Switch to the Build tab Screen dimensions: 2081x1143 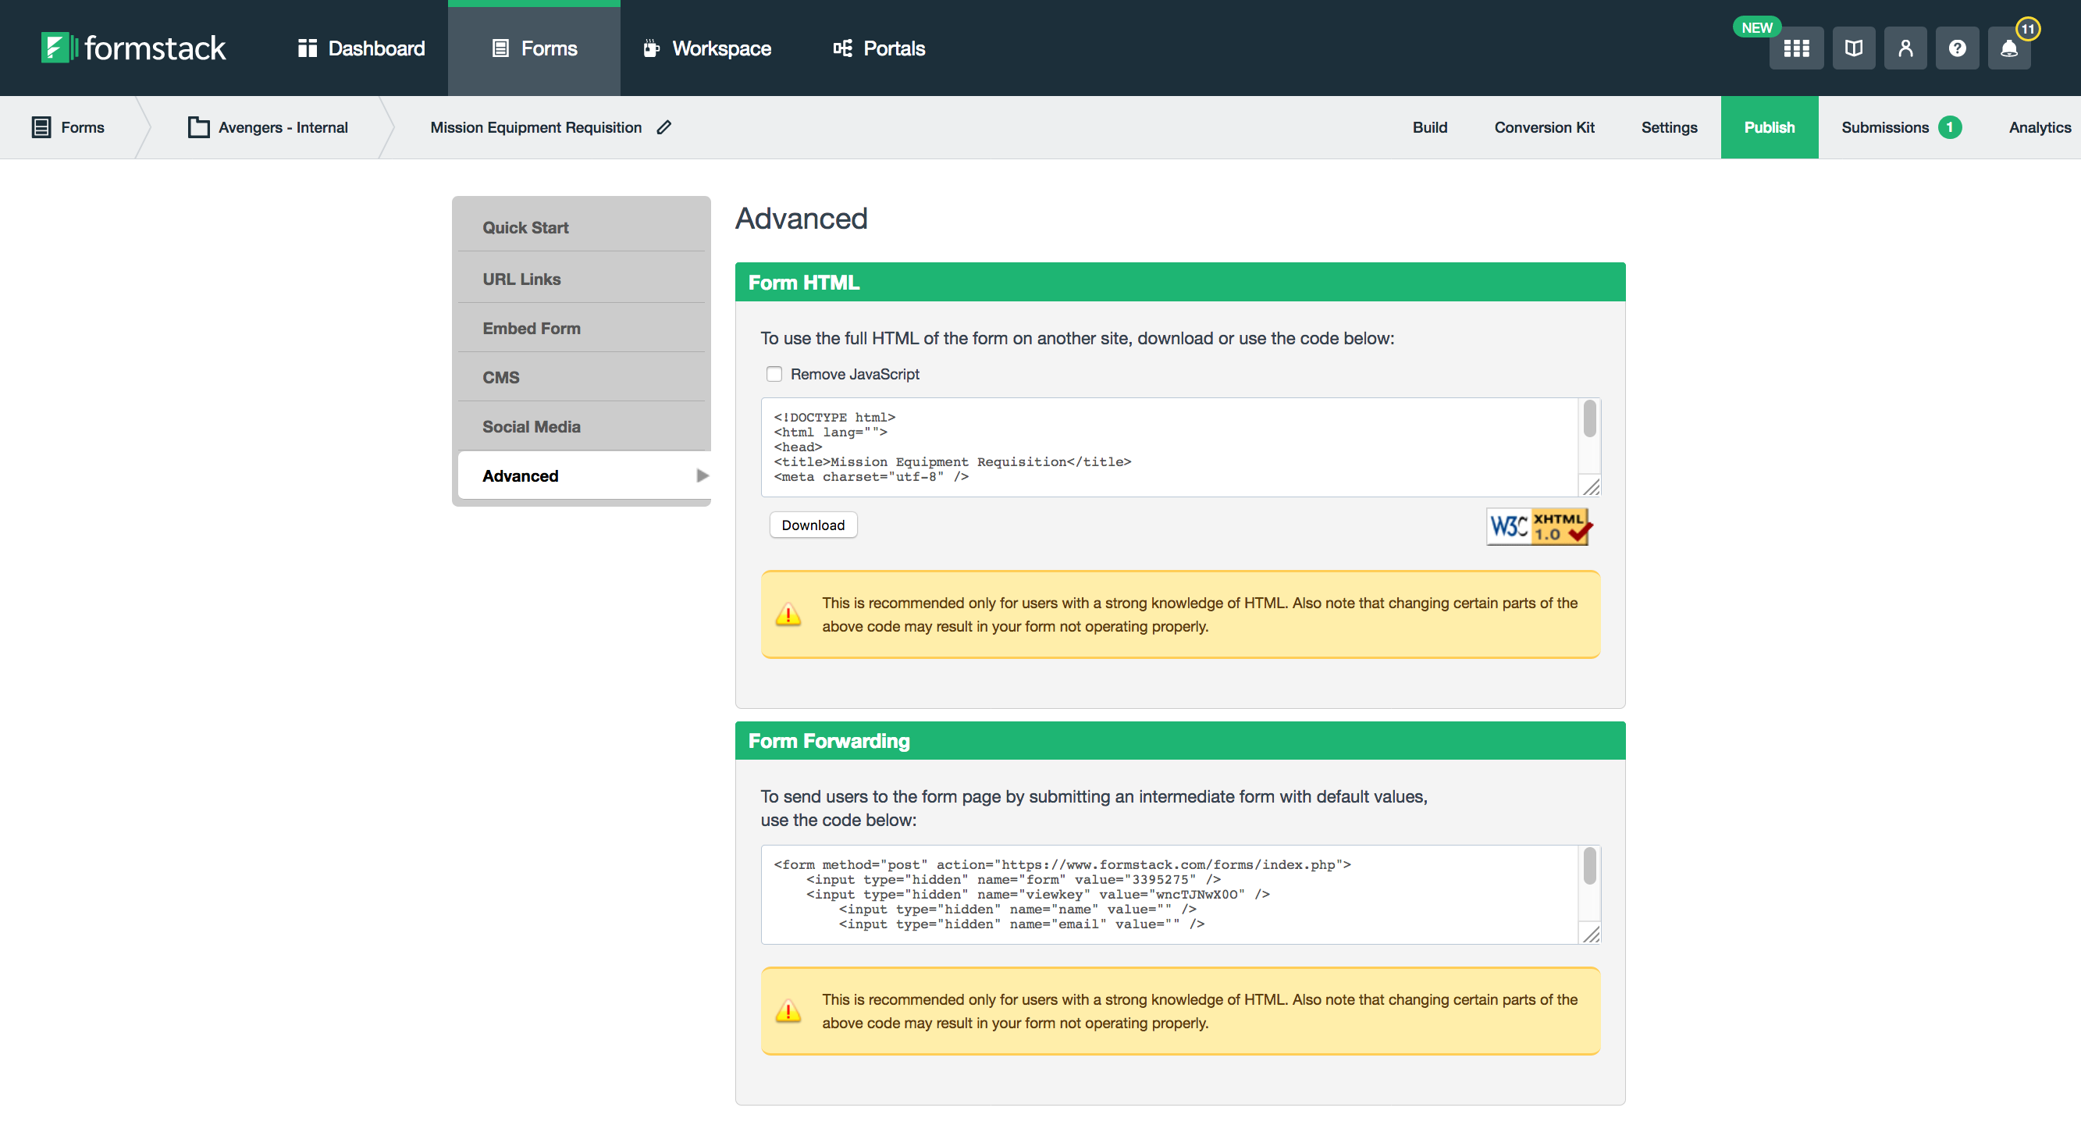pos(1429,126)
